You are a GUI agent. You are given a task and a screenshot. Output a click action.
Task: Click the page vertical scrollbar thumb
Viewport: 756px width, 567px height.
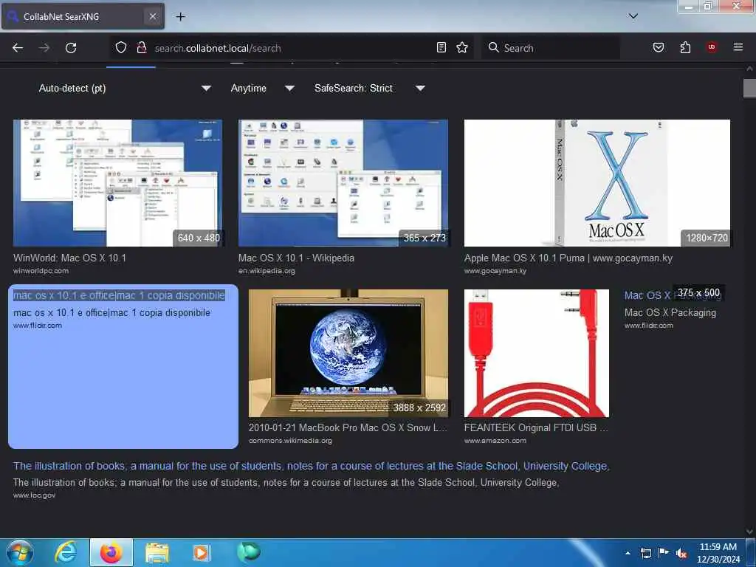(x=750, y=89)
